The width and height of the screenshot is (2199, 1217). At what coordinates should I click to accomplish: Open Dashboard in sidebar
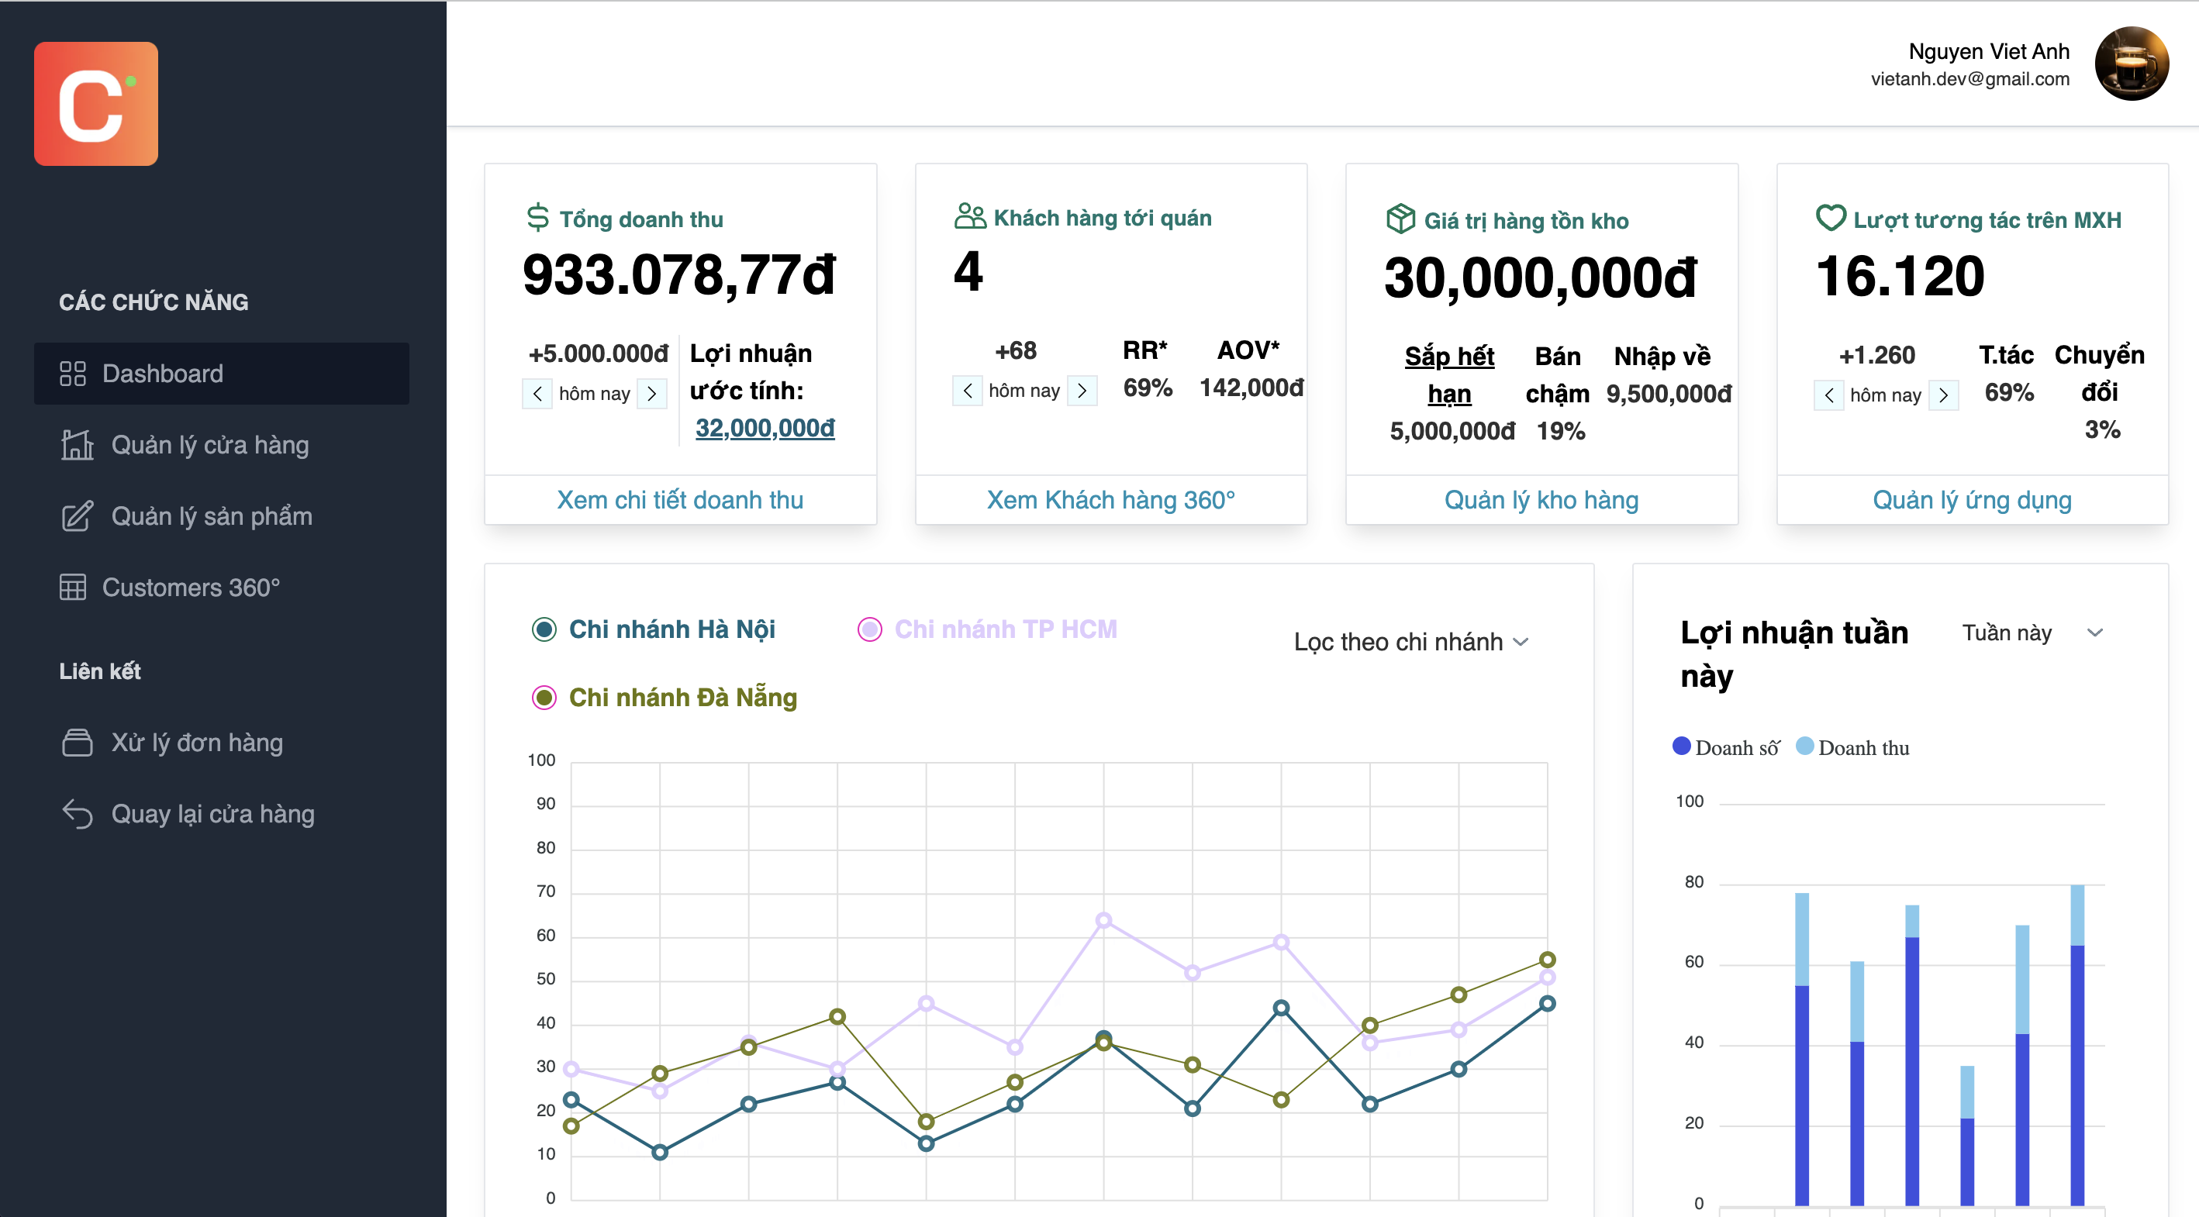click(x=222, y=374)
